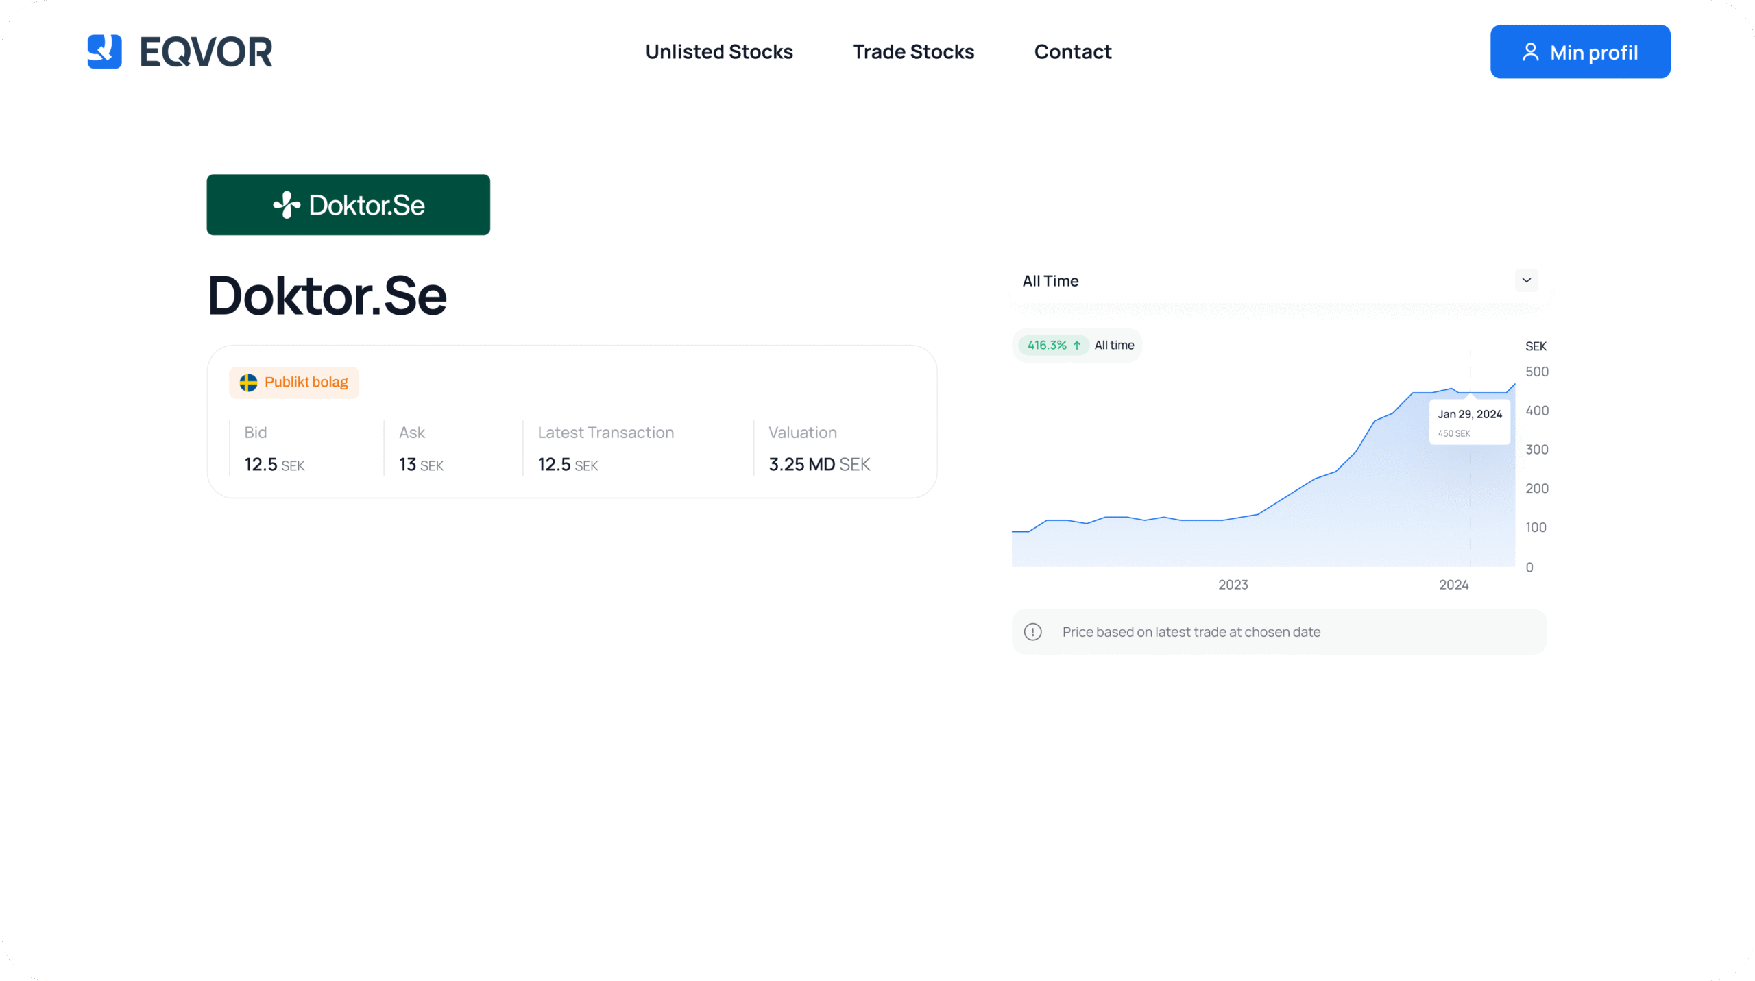Click the green up-arrow icon

click(1077, 346)
